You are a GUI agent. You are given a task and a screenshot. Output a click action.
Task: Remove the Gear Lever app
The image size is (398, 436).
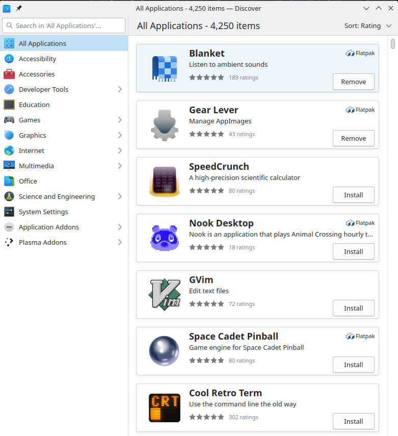point(354,138)
